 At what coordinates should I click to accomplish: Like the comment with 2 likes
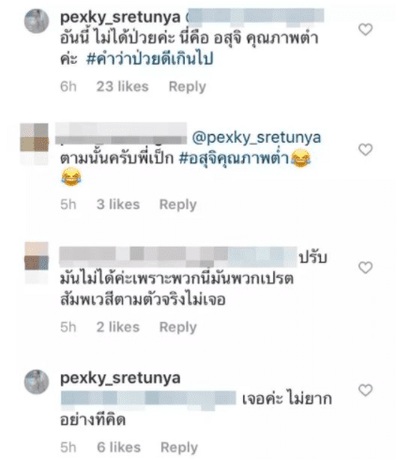click(x=365, y=267)
